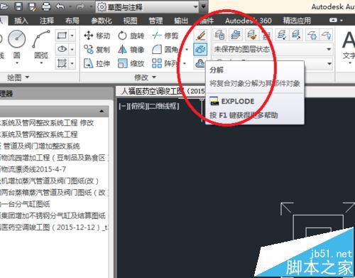The width and height of the screenshot is (355, 278).
Task: Click the Rotate (旋转) tool
Action: coord(131,36)
